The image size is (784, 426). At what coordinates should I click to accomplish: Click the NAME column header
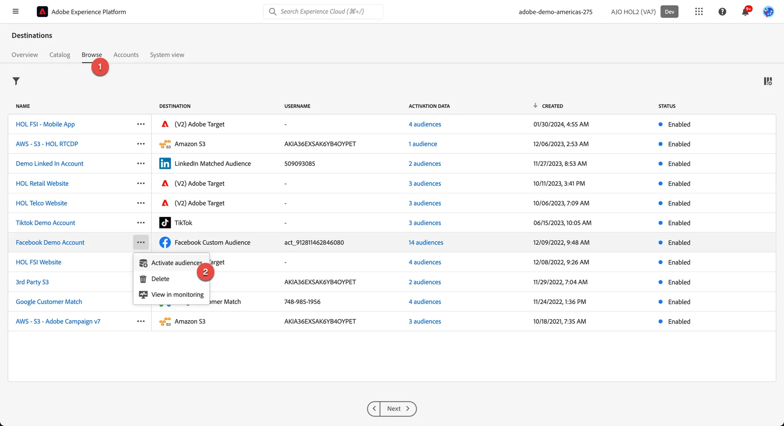point(23,106)
